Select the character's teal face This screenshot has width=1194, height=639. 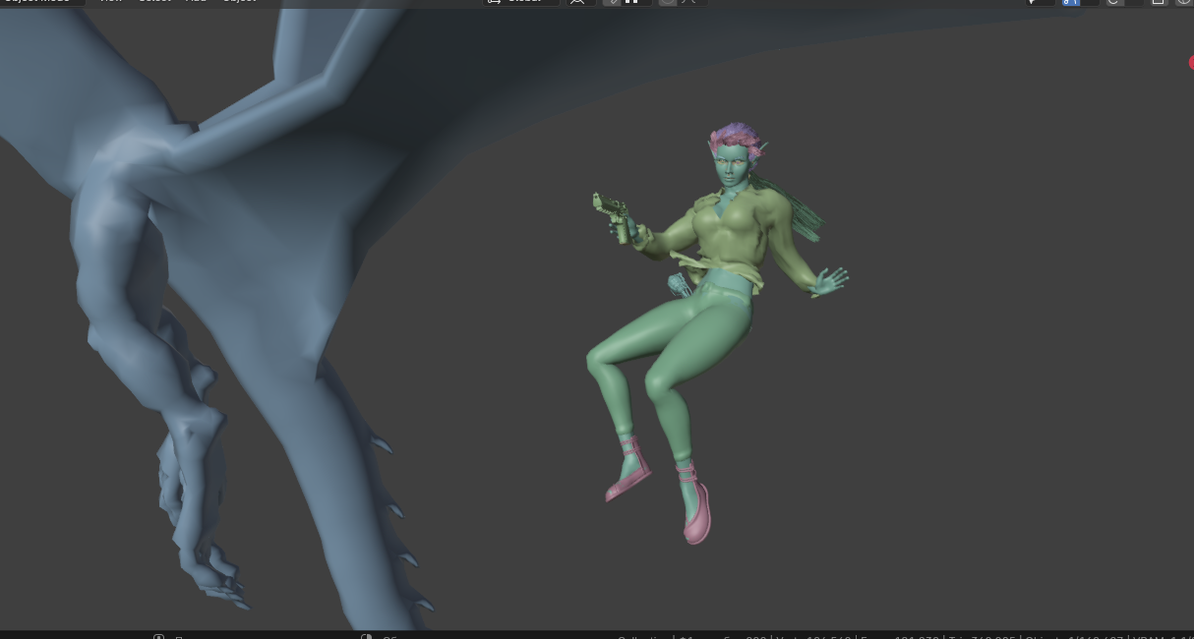click(x=730, y=169)
